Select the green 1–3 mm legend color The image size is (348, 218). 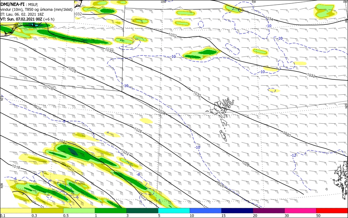pyautogui.click(x=111, y=211)
